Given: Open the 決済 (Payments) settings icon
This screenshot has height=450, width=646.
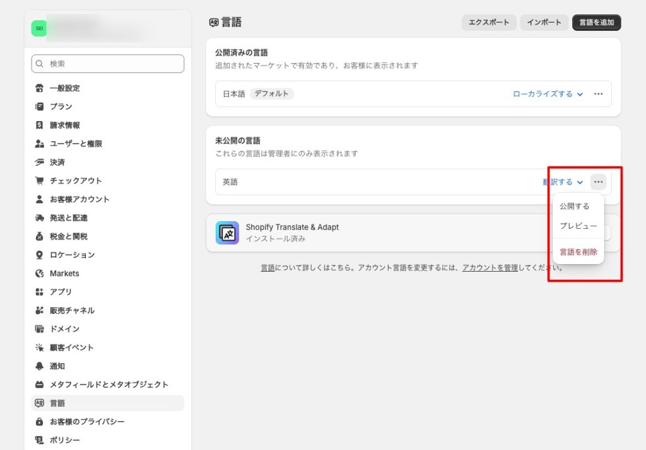Looking at the screenshot, I should tap(40, 162).
